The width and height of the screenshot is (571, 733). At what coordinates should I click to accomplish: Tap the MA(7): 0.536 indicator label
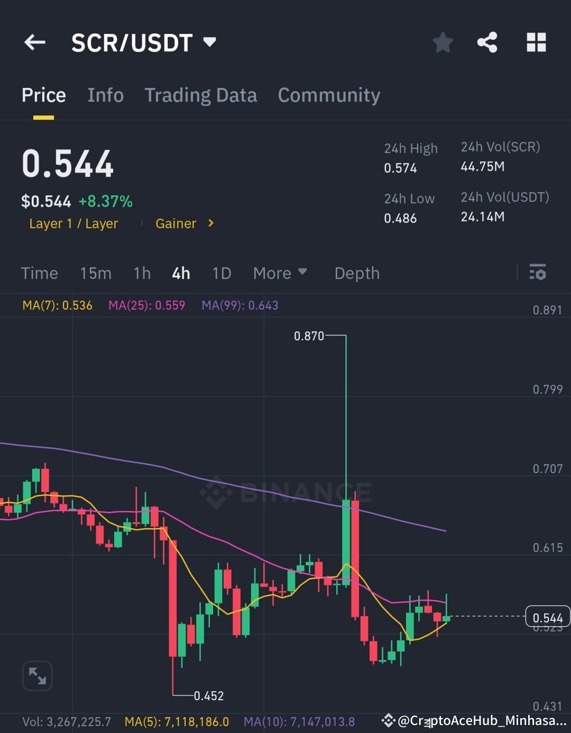coord(57,305)
